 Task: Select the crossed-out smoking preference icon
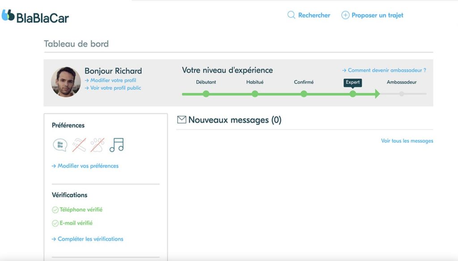tap(79, 145)
